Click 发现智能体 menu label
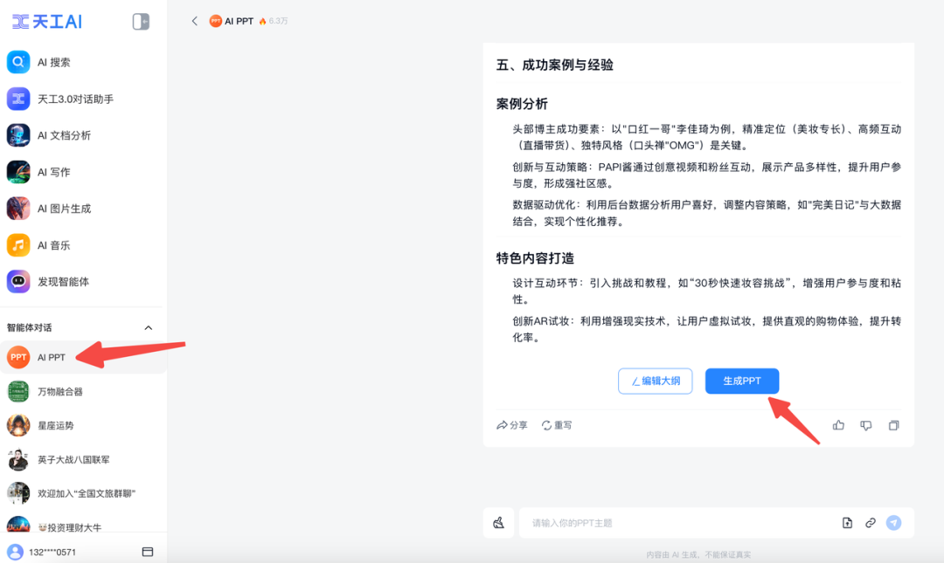The width and height of the screenshot is (944, 563). tap(63, 281)
